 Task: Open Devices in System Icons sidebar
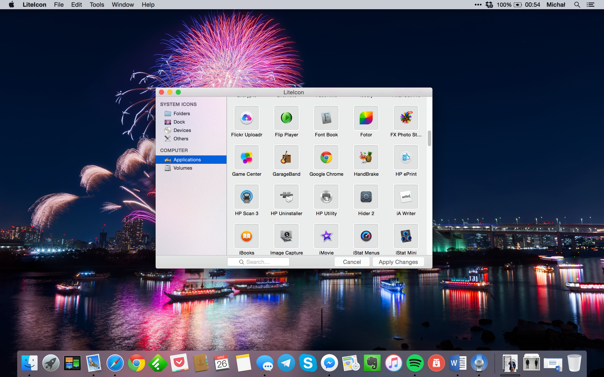[x=191, y=130]
